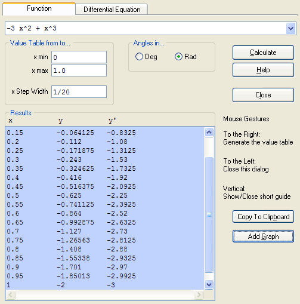Select the row with y -1.408

click(105, 249)
